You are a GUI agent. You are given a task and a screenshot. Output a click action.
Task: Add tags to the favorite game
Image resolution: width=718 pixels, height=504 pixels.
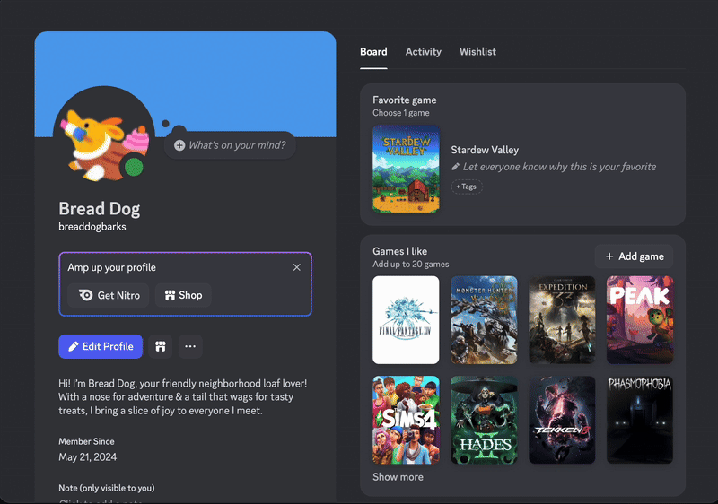[x=467, y=187]
